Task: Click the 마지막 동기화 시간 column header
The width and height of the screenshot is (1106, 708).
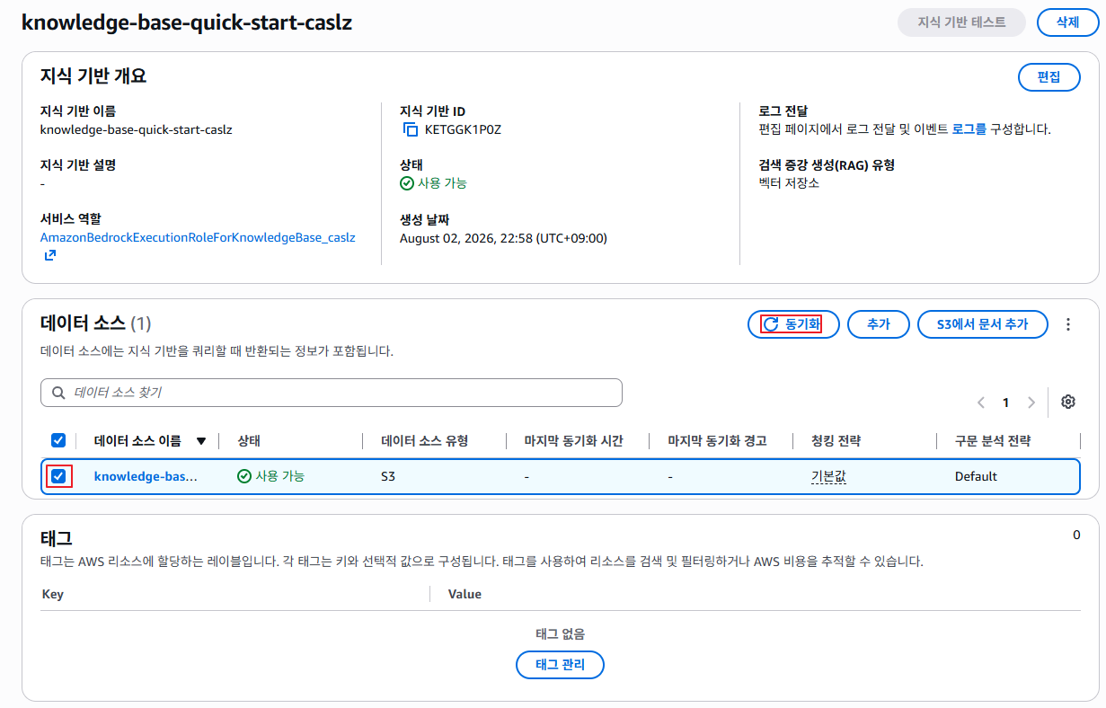Action: point(574,441)
